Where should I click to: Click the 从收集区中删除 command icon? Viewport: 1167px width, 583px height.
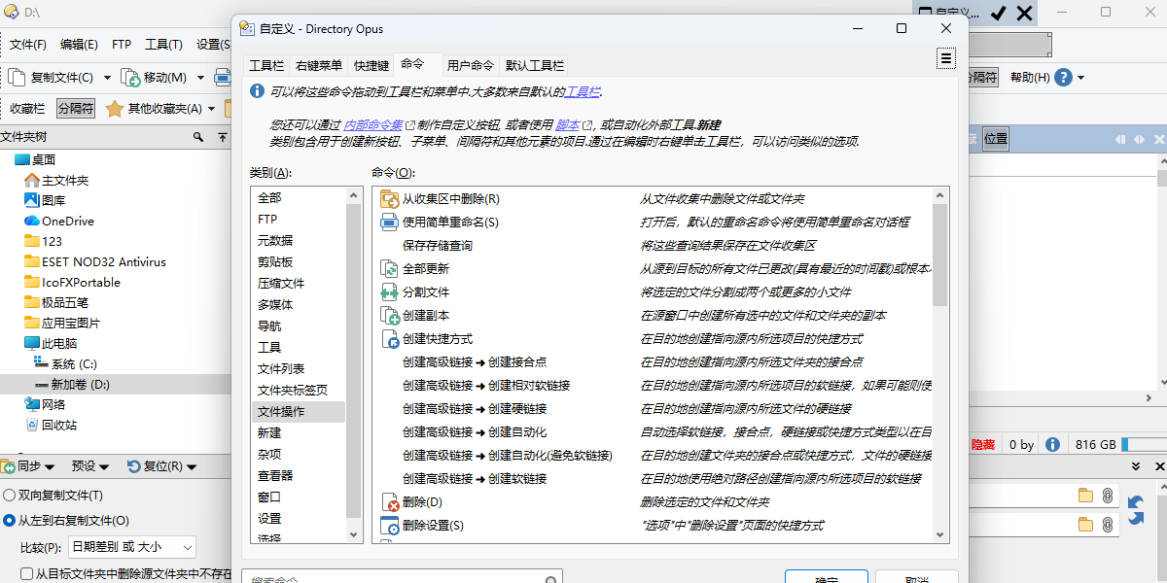point(389,199)
